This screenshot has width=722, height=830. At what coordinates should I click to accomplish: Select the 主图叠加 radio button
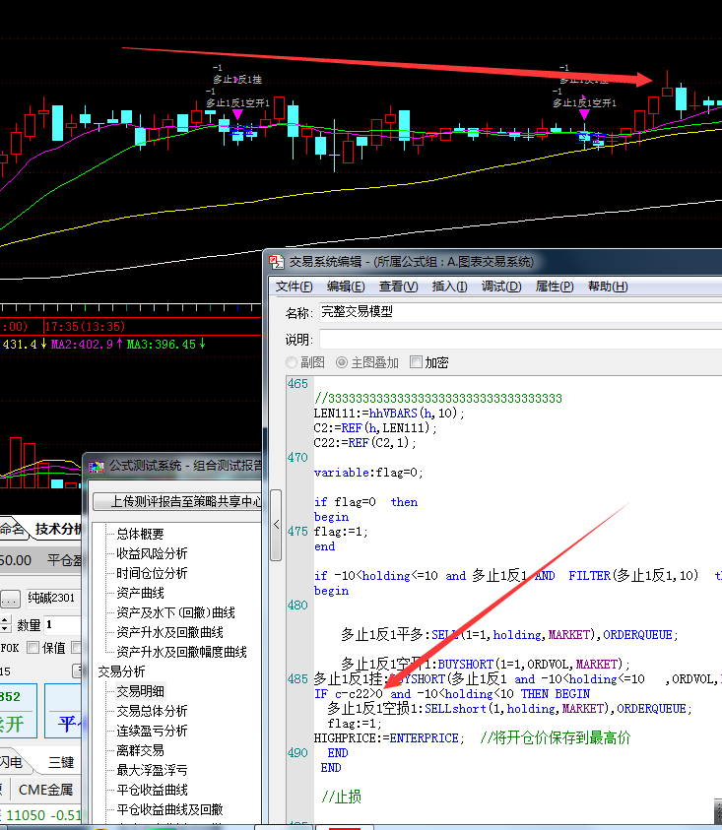[342, 362]
